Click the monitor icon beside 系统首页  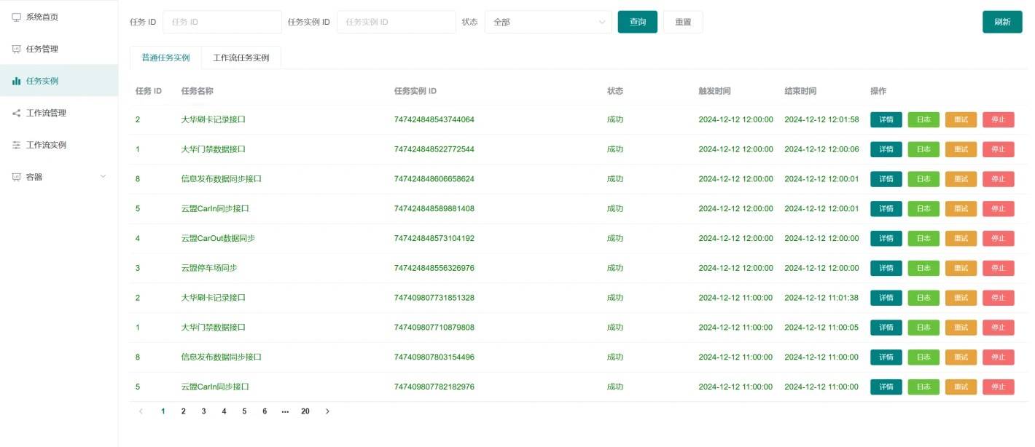click(x=17, y=17)
